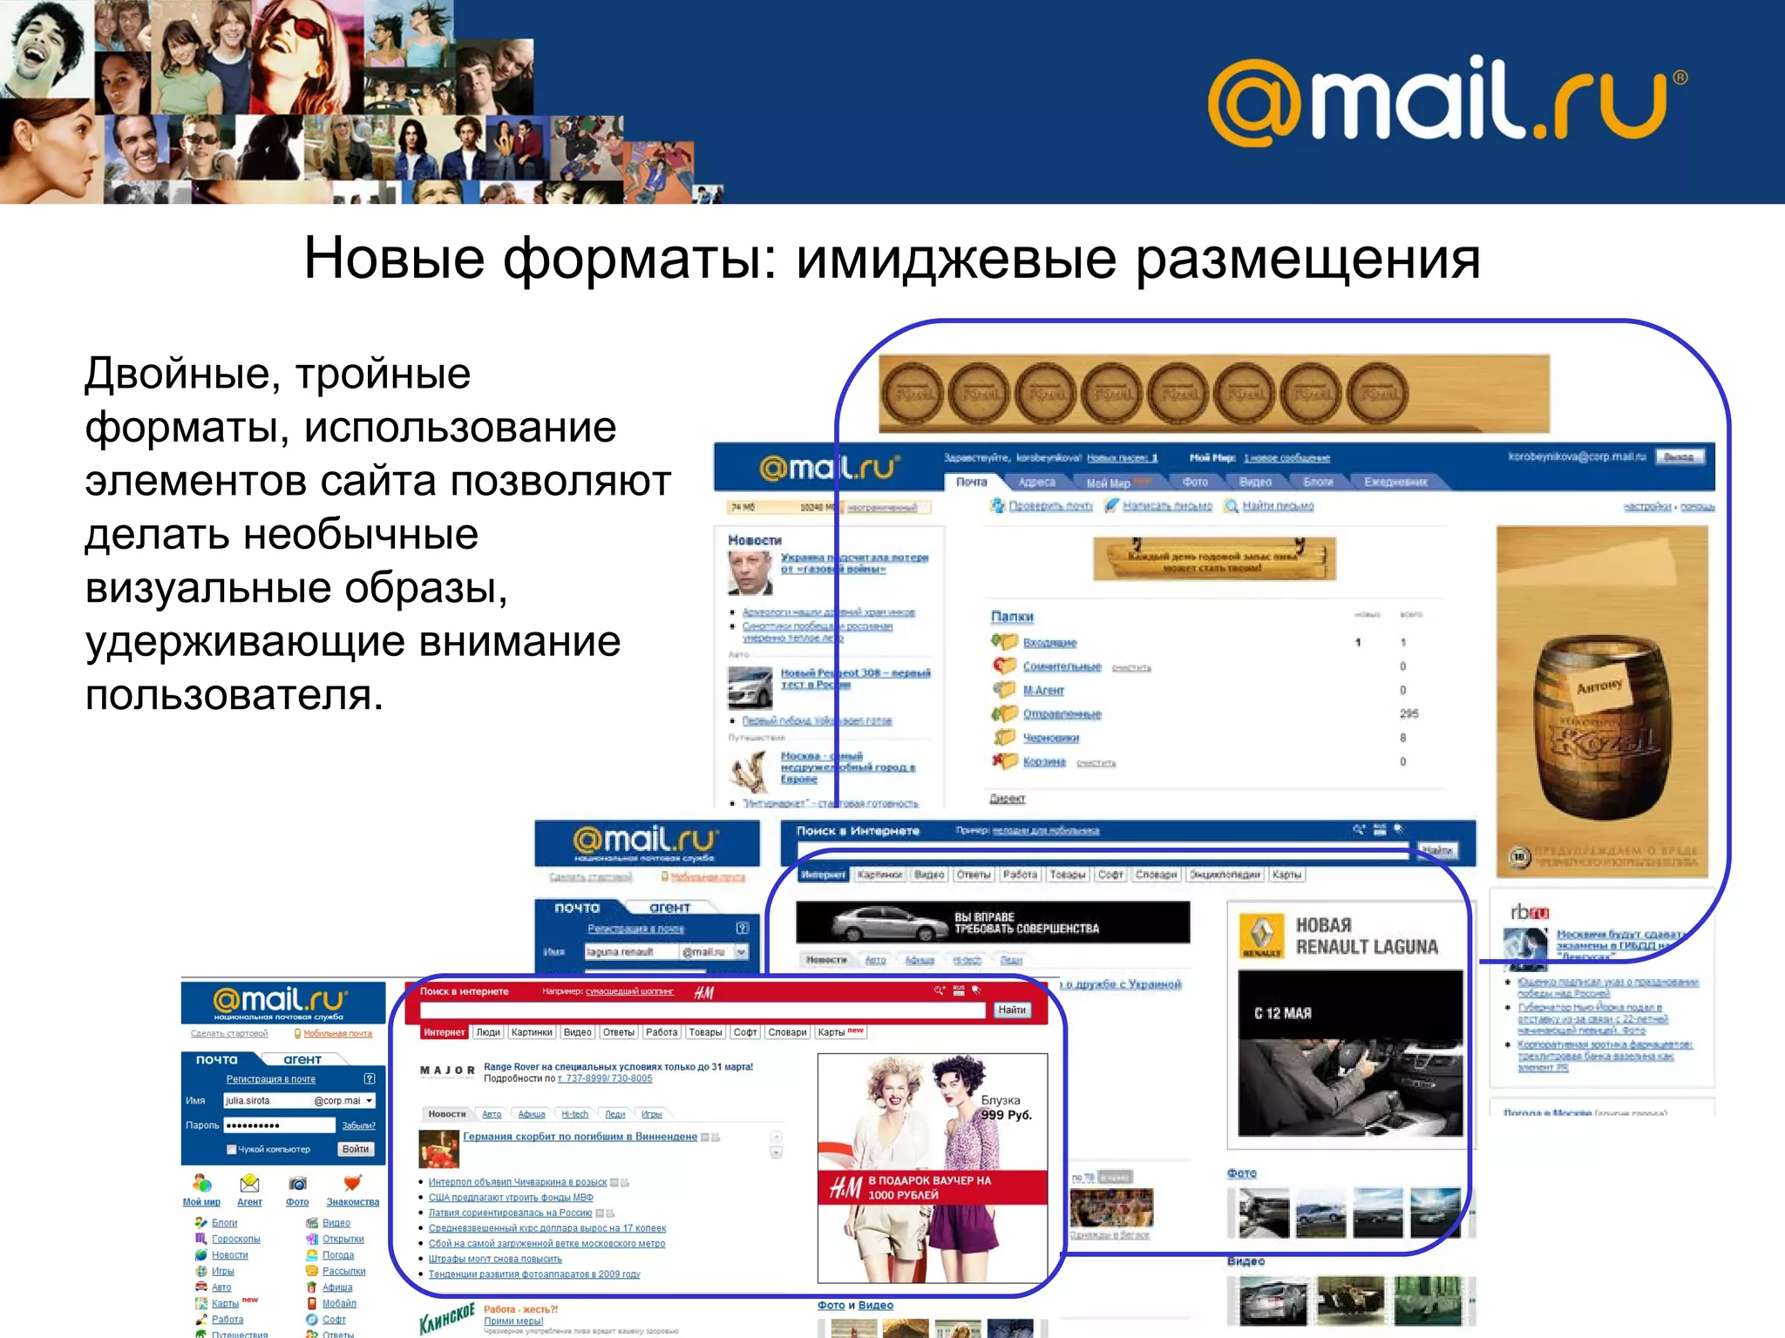Open the Карты map icon
This screenshot has height=1338, width=1785.
click(x=200, y=1303)
